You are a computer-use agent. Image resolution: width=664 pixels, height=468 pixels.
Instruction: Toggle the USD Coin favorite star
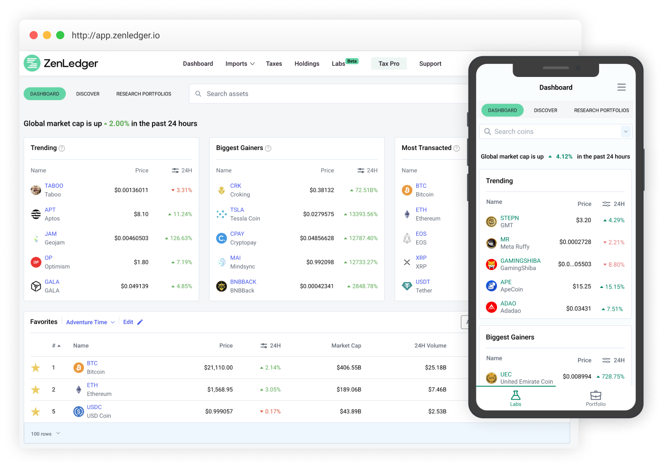click(x=36, y=411)
